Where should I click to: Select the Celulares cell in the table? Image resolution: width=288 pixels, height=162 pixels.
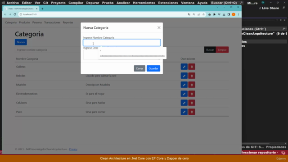point(22,103)
